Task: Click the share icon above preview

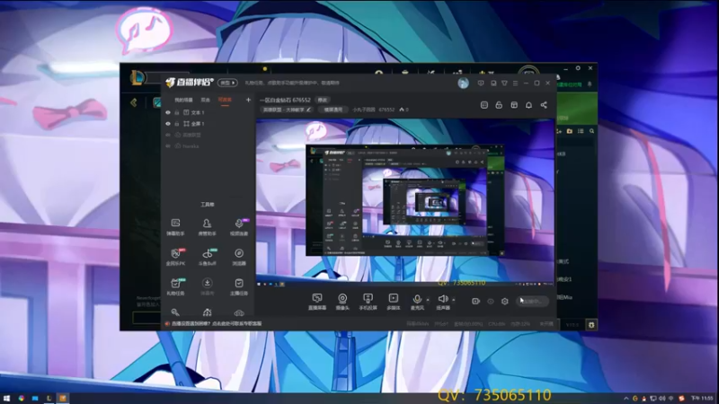Action: (x=544, y=105)
